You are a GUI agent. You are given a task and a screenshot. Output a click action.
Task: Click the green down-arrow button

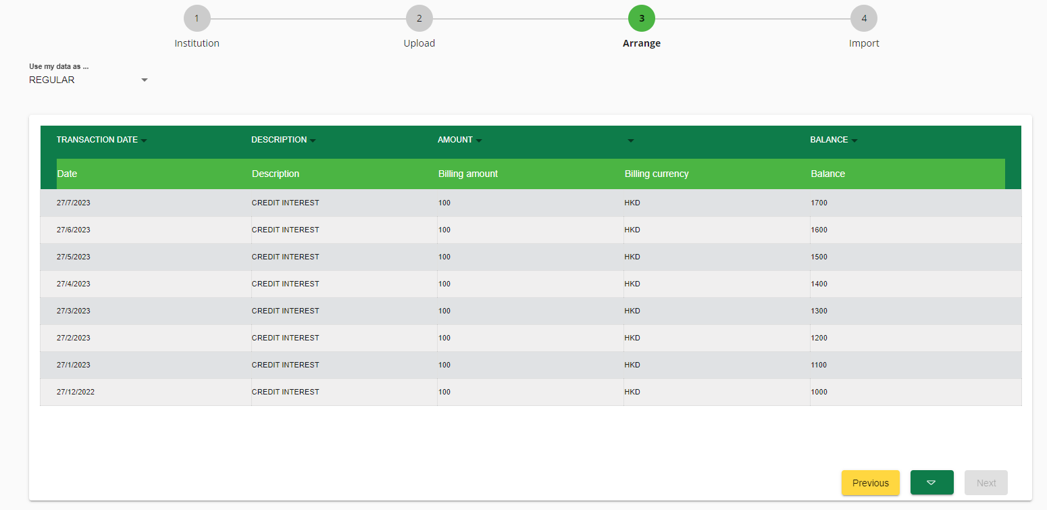click(x=931, y=482)
